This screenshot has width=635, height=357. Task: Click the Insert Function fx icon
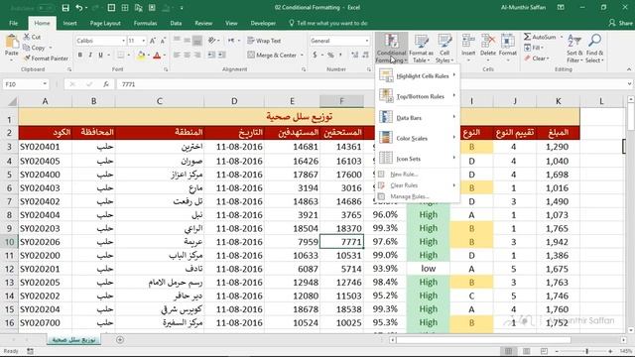tap(106, 84)
